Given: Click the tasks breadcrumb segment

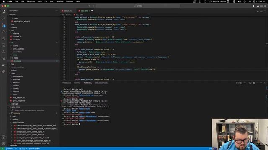Looking at the screenshot, I should (x=68, y=15).
